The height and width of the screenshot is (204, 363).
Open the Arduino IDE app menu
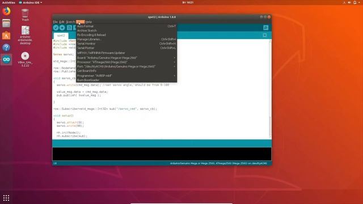point(31,2)
